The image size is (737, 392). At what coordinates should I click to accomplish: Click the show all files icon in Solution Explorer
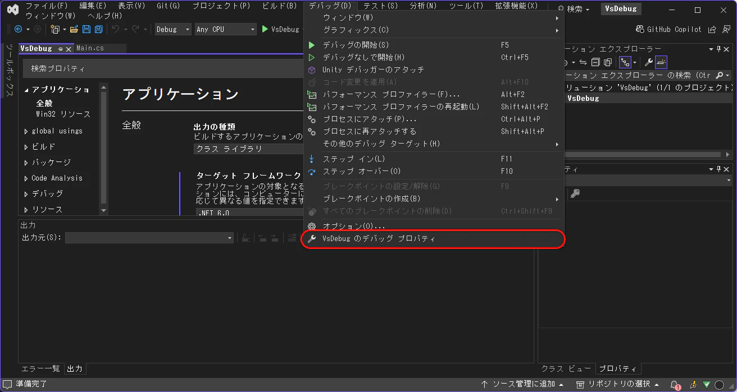tap(607, 62)
